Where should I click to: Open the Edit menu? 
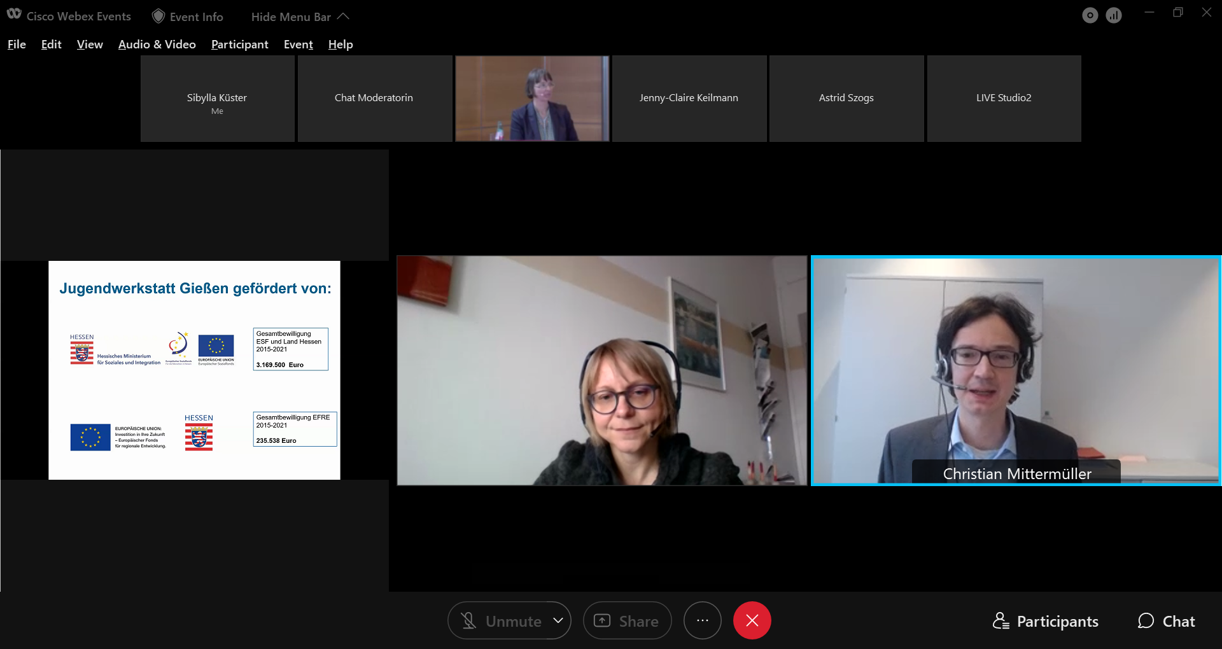[51, 45]
